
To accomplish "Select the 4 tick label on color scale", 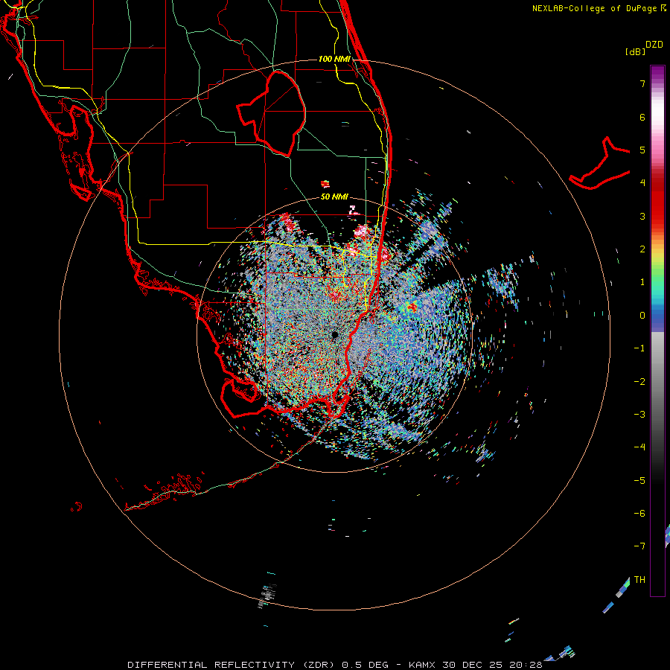I will click(642, 183).
